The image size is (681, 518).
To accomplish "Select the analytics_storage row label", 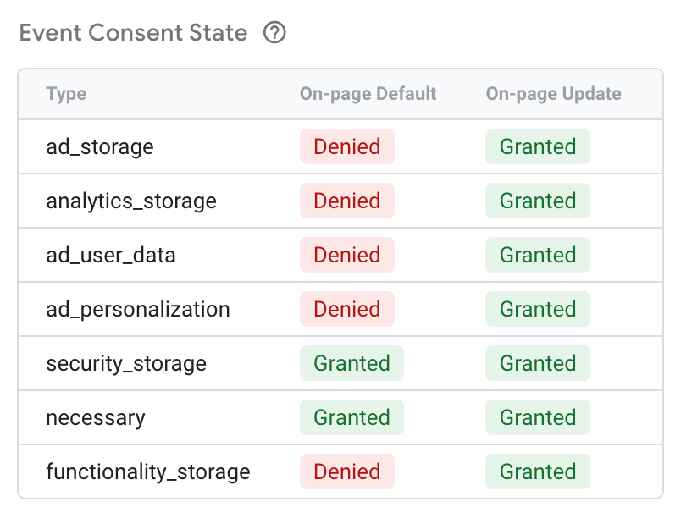I will (131, 201).
